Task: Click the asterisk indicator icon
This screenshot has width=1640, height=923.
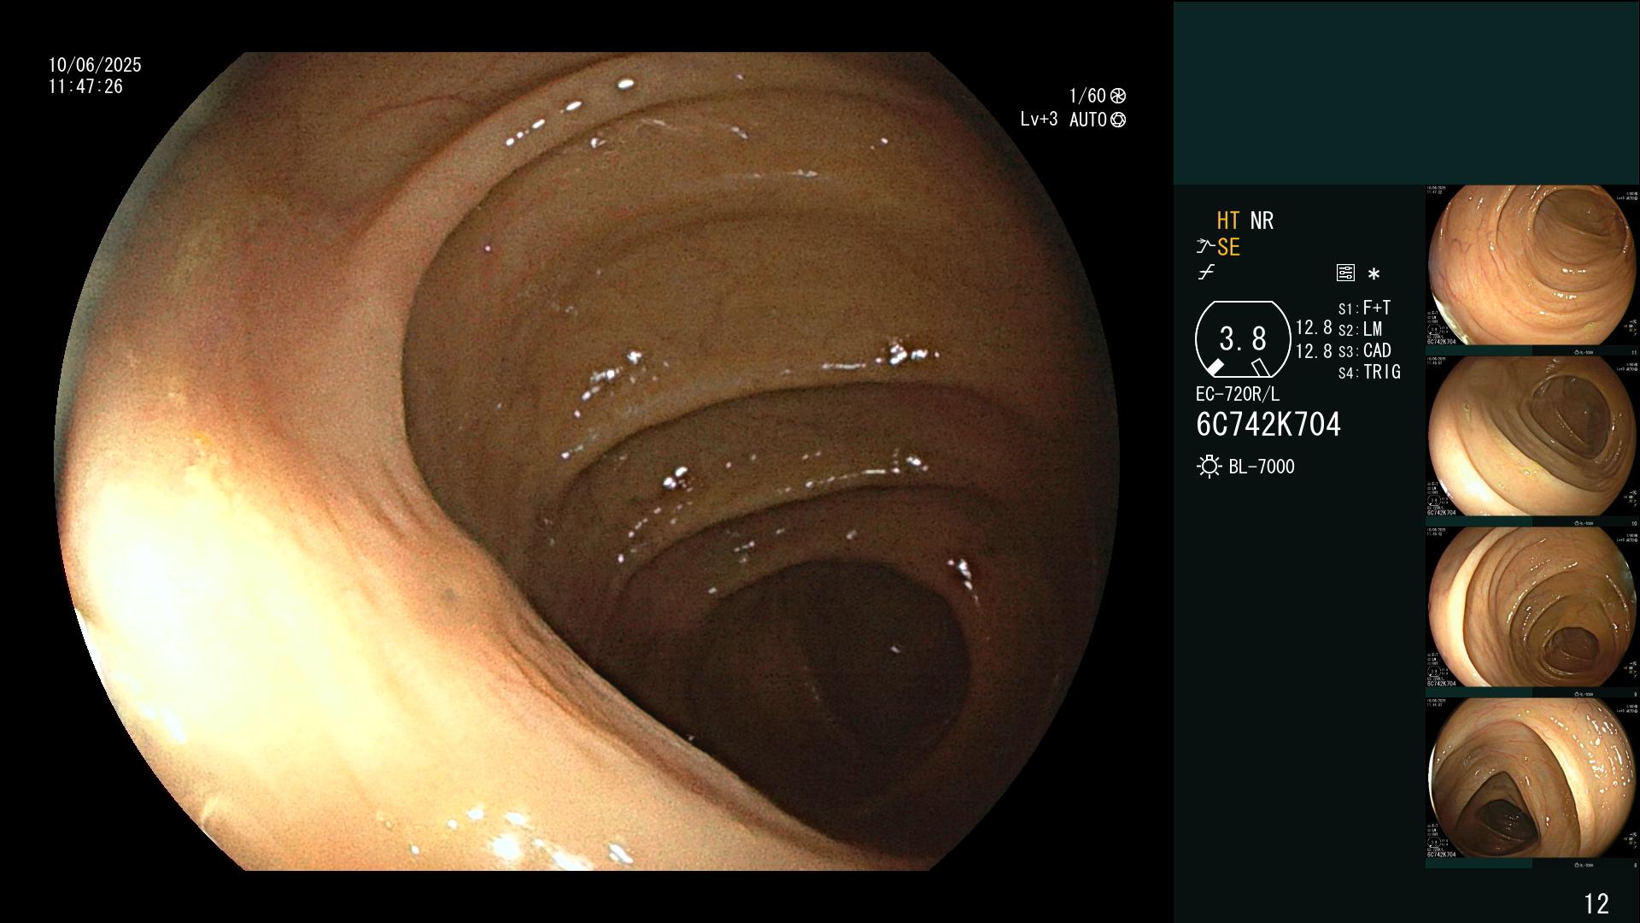Action: click(1373, 274)
